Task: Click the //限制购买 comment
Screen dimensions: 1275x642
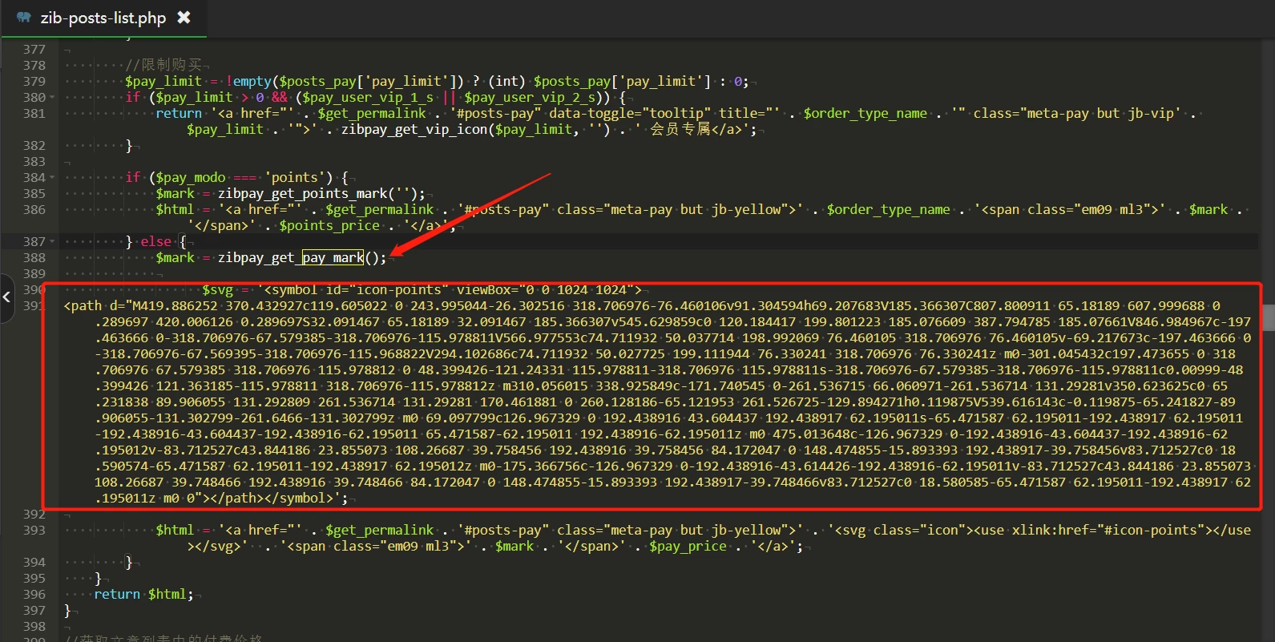Action: (163, 65)
